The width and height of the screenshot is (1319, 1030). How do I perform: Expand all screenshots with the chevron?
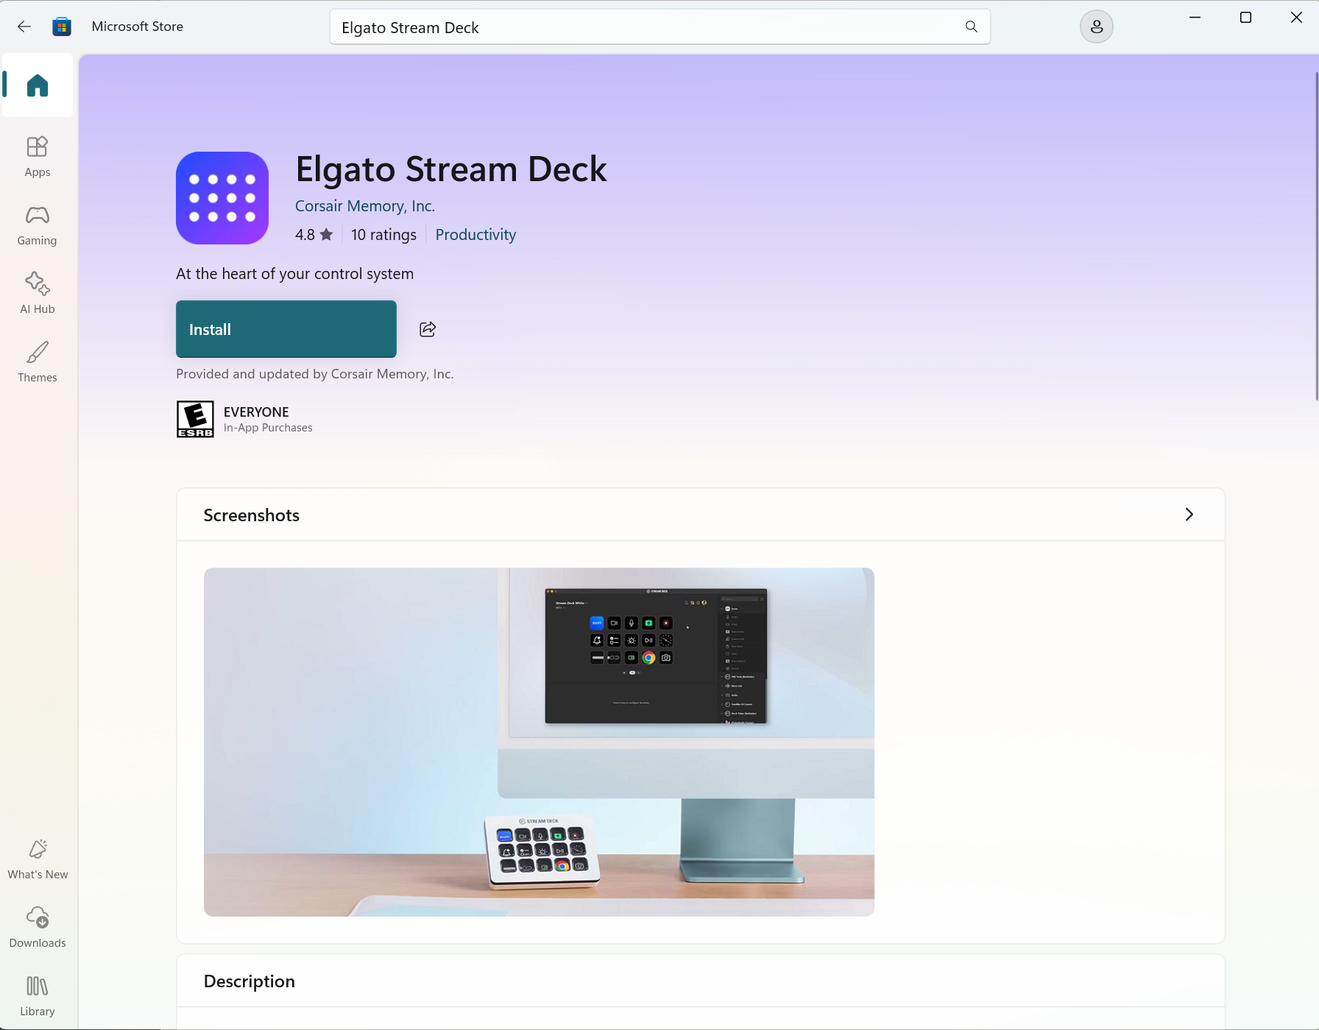click(1189, 515)
